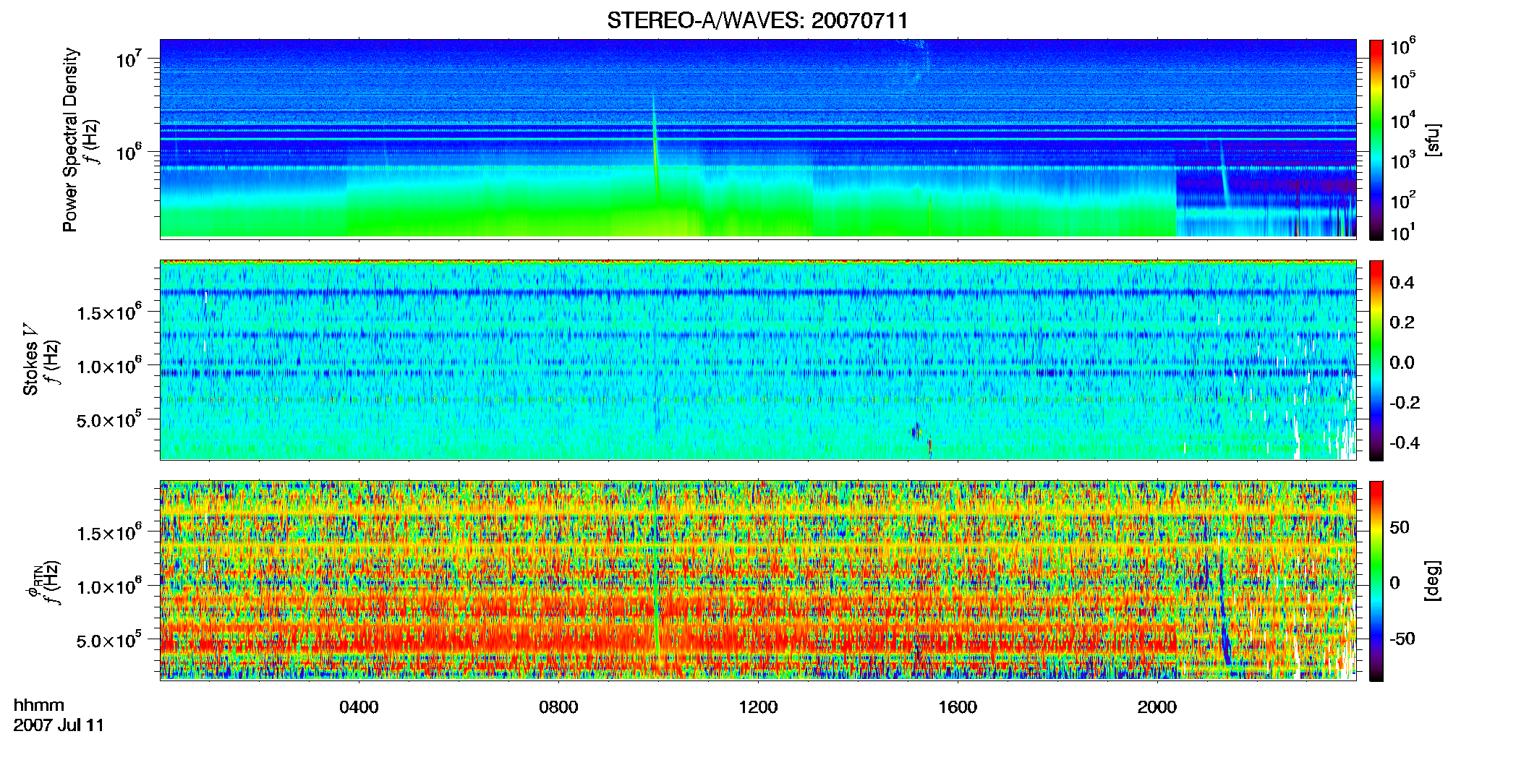Click the [deg] units label

[x=1432, y=581]
